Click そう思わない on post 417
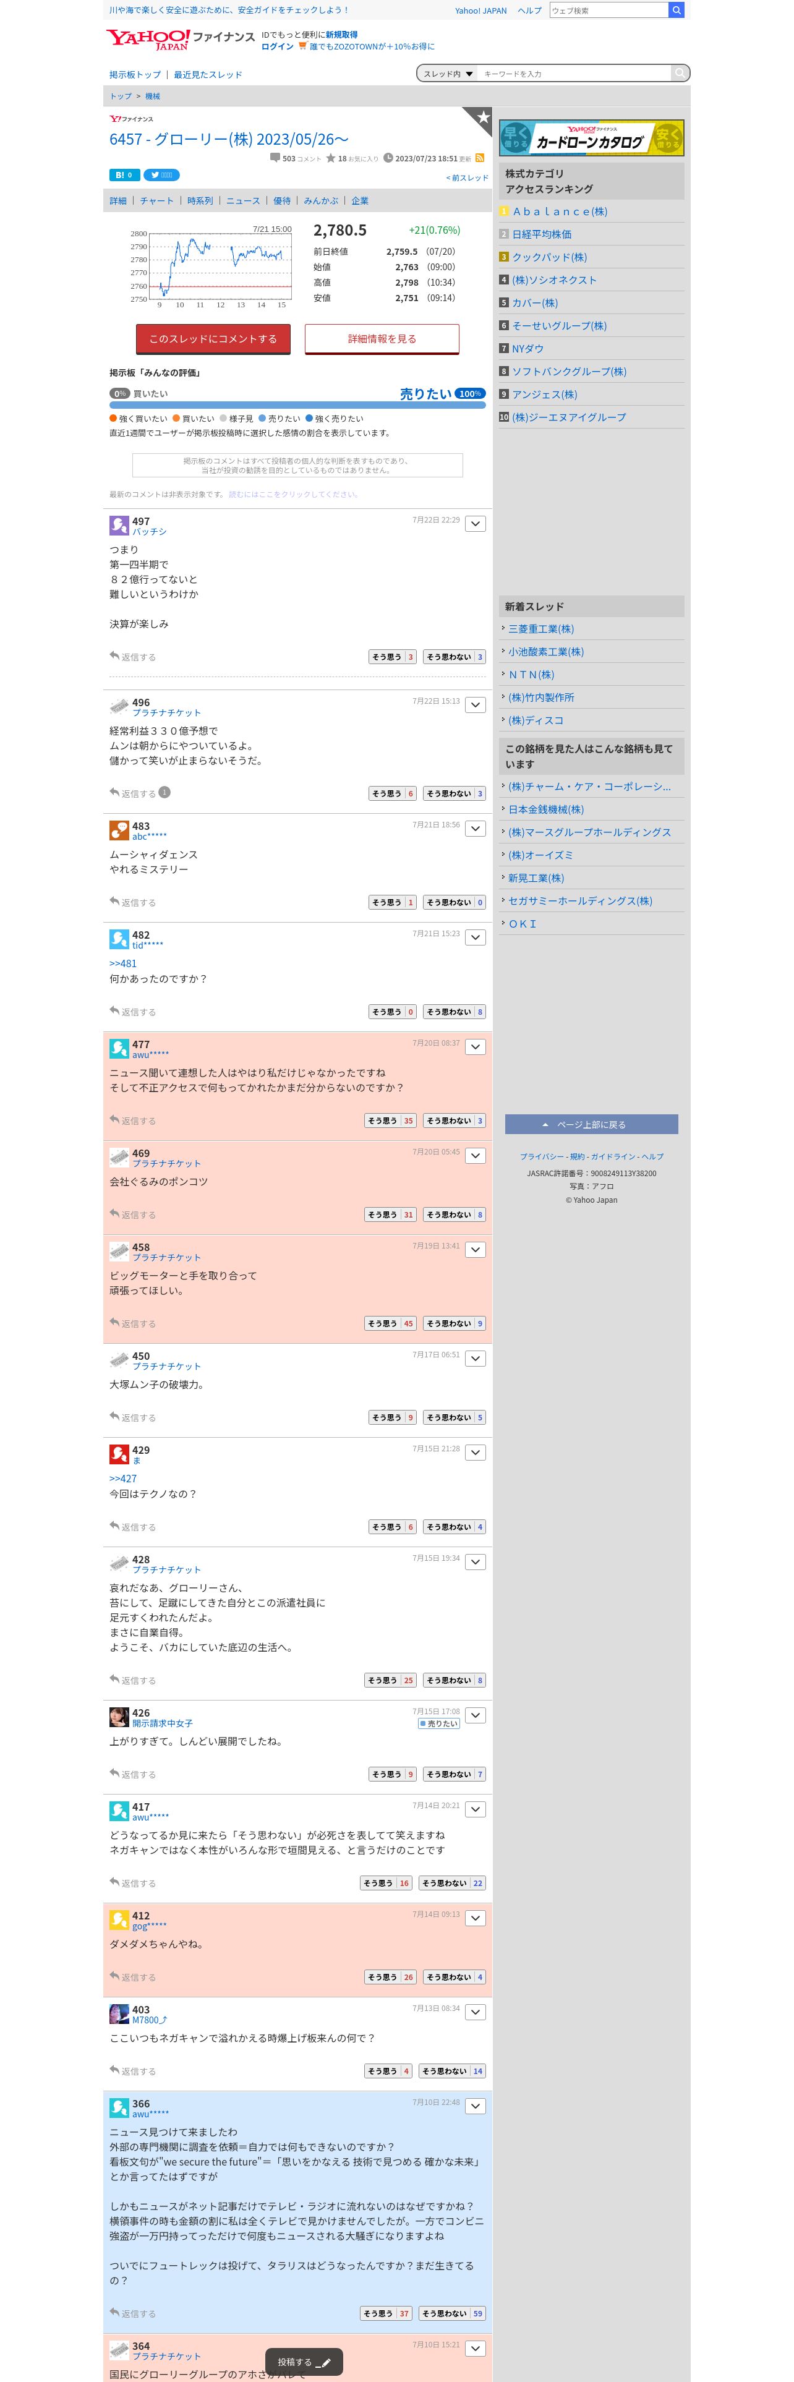Screen dimensions: 794x2382 (x=452, y=1884)
